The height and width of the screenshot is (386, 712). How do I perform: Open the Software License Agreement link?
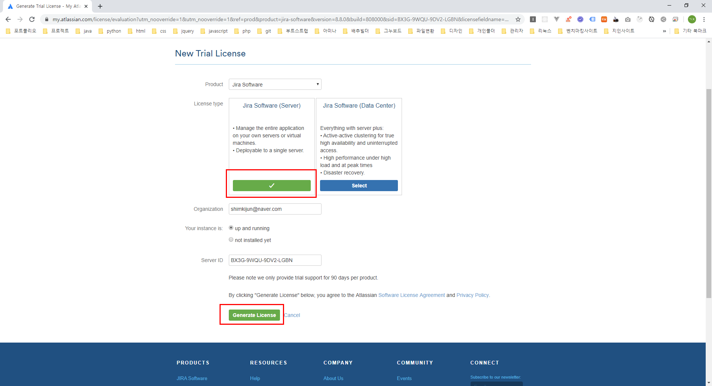411,295
